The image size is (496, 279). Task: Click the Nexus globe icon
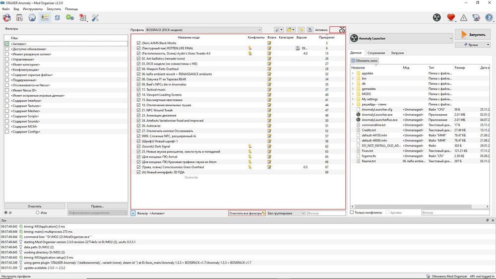tap(32, 18)
